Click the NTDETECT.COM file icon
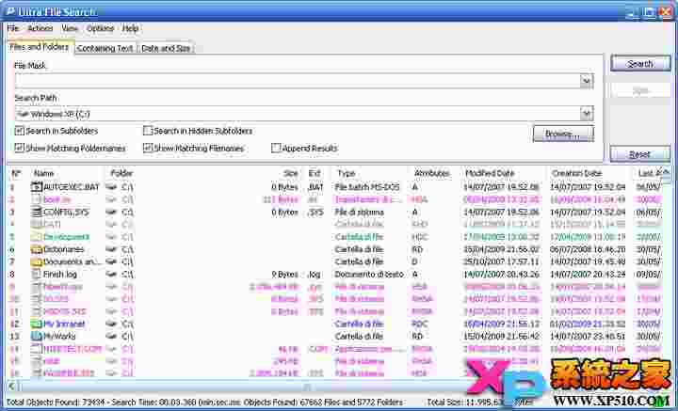Viewport: 678px width, 411px height. pos(37,349)
